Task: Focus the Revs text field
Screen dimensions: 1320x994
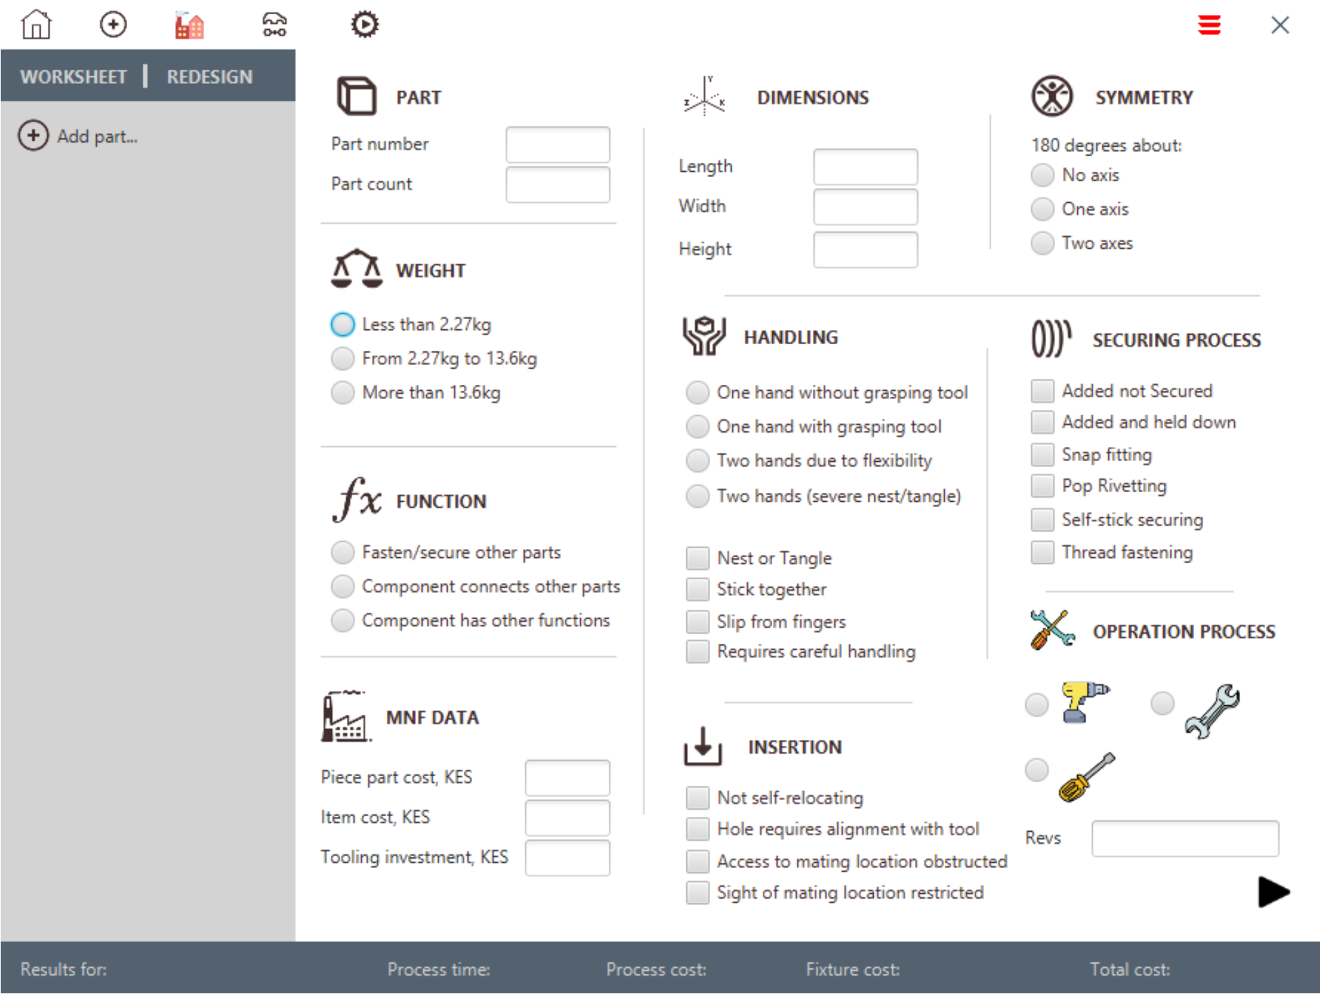Action: click(x=1184, y=838)
